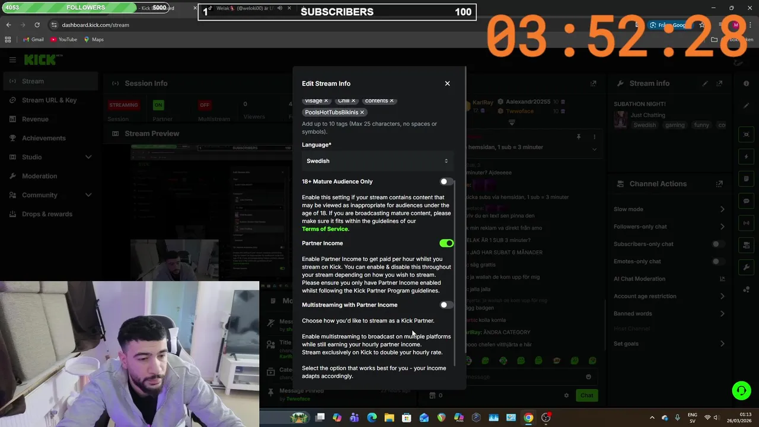
Task: Click the stream category thumbnail
Action: 620,120
